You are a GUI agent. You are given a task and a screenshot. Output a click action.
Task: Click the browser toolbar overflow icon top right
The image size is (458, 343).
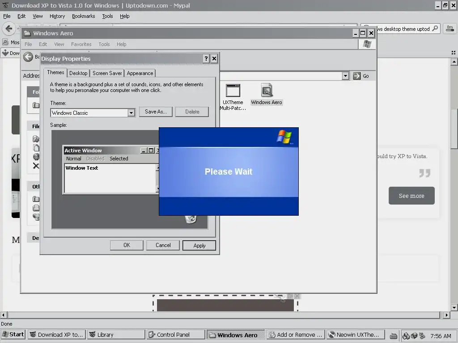click(x=454, y=53)
